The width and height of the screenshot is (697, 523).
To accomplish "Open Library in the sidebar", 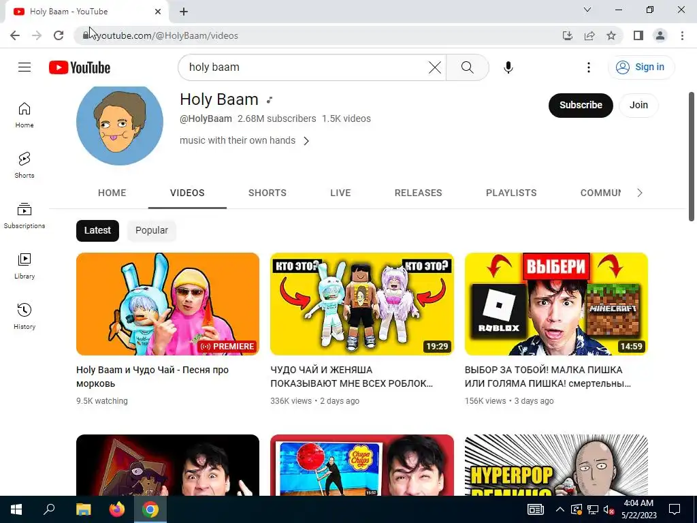I will 25,266.
